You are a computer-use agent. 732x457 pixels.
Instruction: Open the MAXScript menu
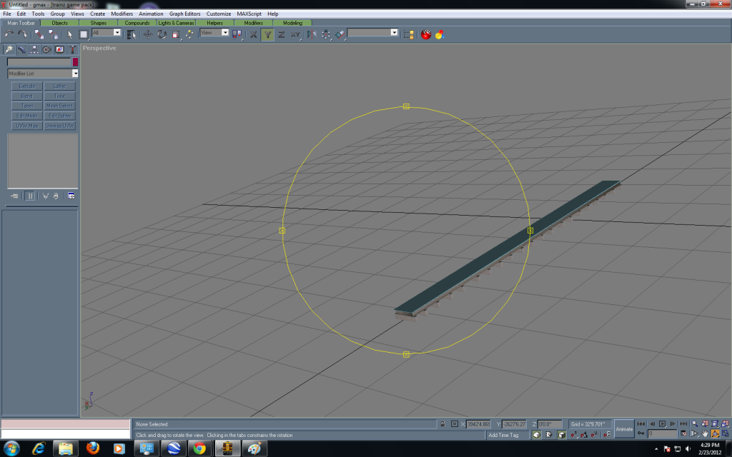click(x=249, y=13)
